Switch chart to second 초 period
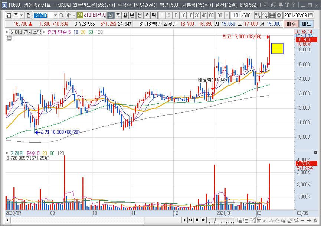The width and height of the screenshot is (321, 226). (x=147, y=15)
